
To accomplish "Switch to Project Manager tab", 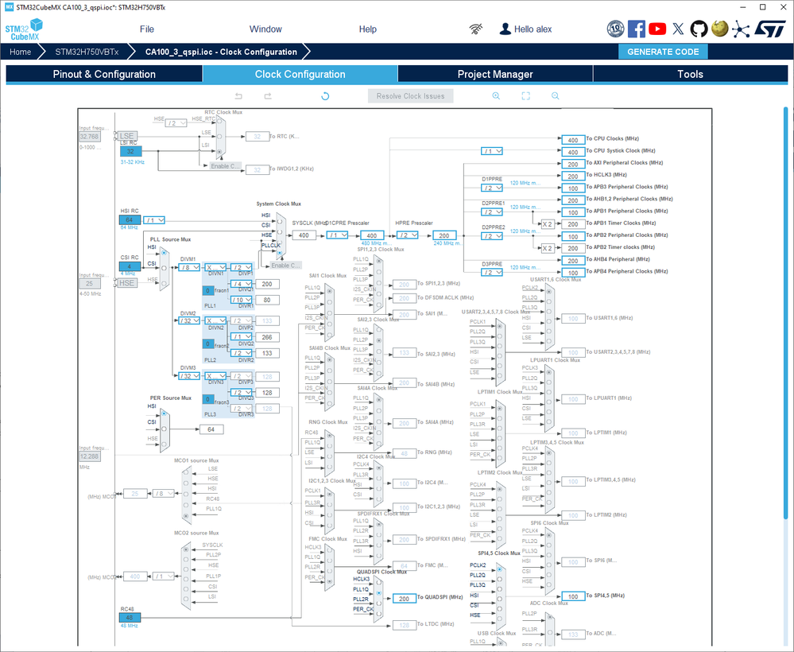I will pos(495,74).
